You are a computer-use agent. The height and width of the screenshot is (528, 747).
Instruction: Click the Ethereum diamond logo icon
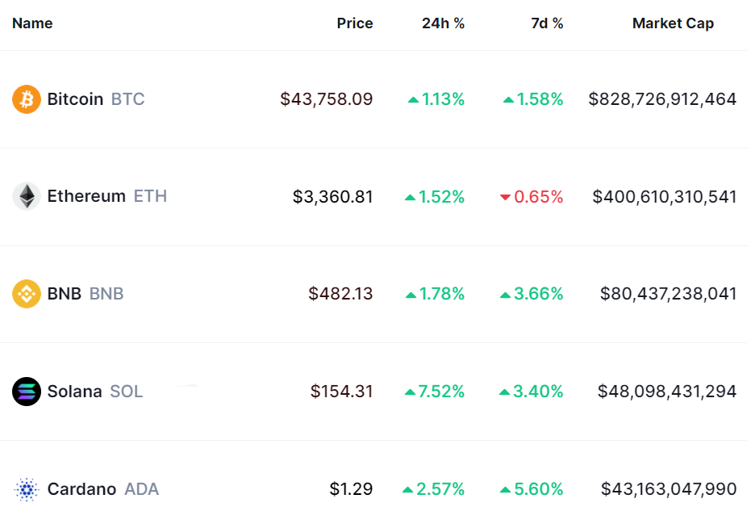[27, 196]
